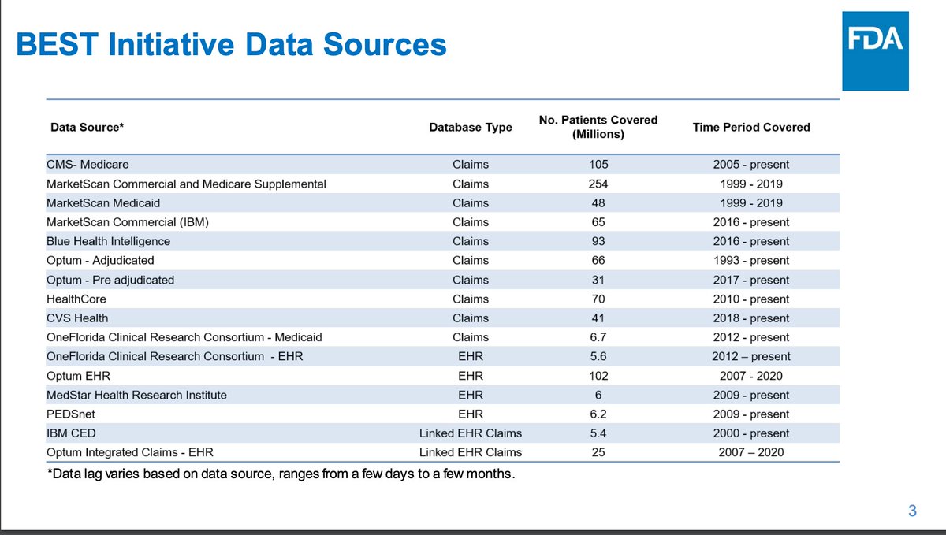
Task: Click the 2005 - present time period
Action: click(751, 165)
